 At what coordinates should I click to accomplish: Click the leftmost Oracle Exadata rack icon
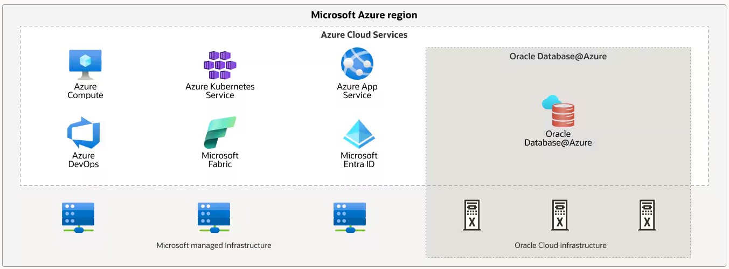[x=472, y=215]
